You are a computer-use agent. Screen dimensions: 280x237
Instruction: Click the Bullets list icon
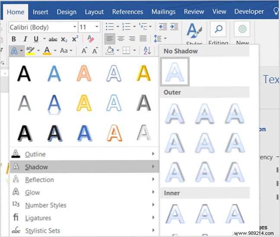110,27
